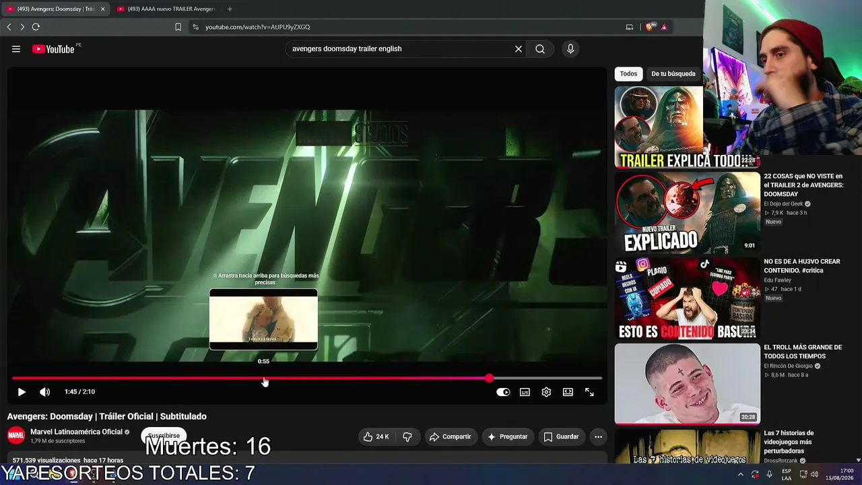This screenshot has width=862, height=485.
Task: Click the red playhead scrubber dot
Action: pyautogui.click(x=489, y=379)
